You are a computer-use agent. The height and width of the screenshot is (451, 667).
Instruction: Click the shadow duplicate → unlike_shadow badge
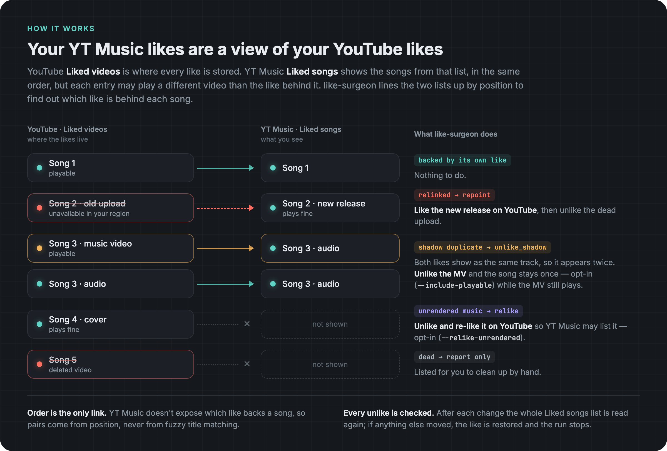pos(482,247)
